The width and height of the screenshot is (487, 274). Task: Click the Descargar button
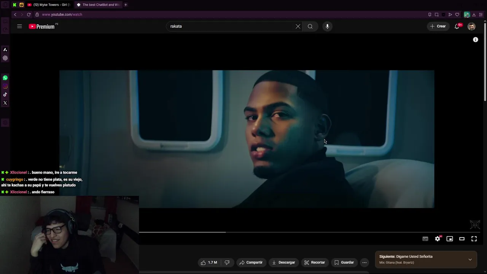[x=284, y=262]
